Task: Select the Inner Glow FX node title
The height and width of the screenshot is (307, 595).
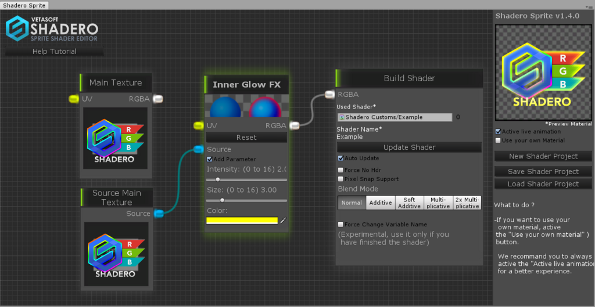Action: click(246, 85)
